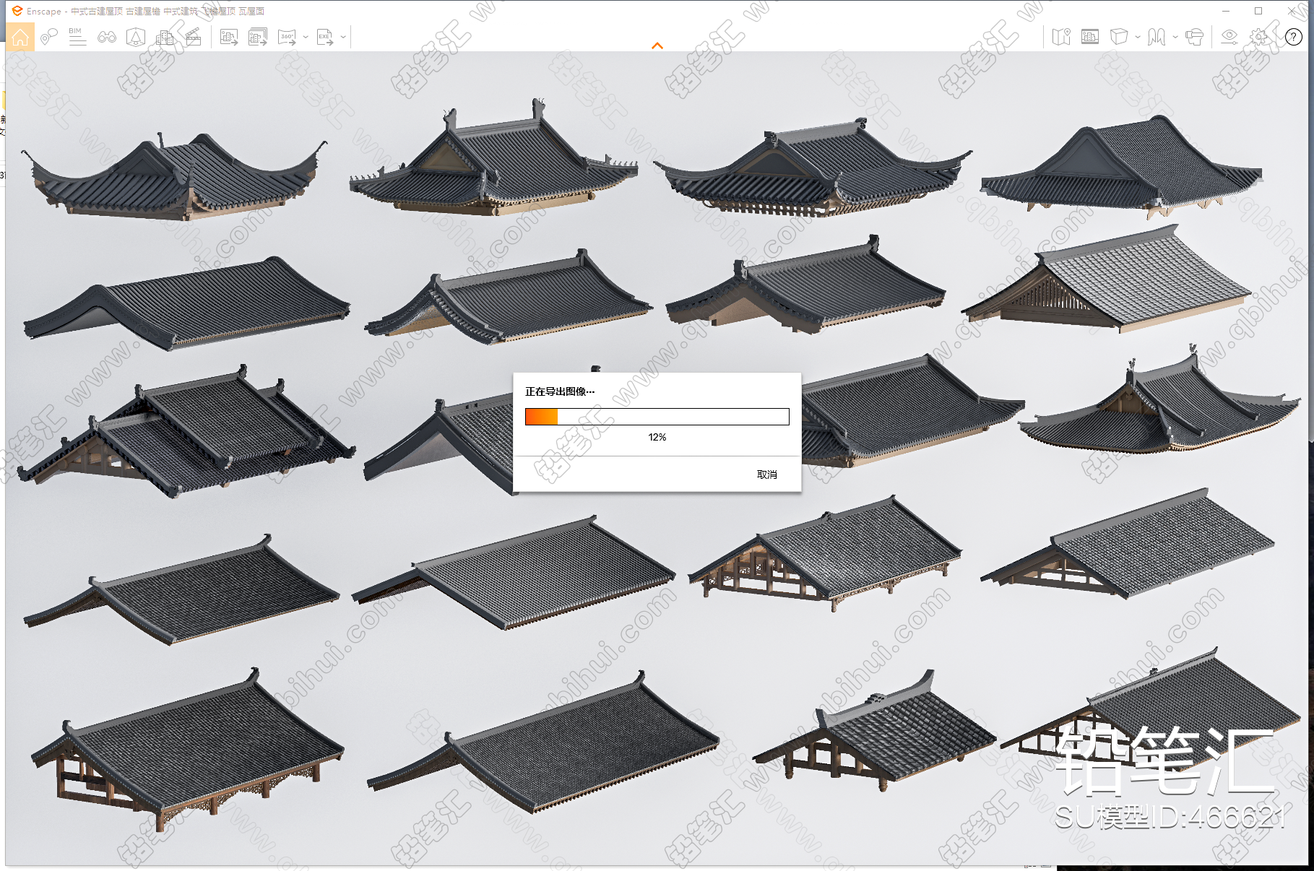Toggle the BIM info panel

pos(77,37)
